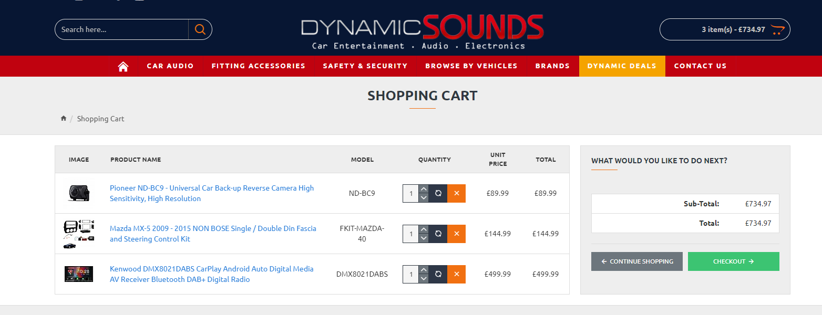Decrease quantity of Pioneer ND-BC9
This screenshot has height=315, width=822.
click(x=424, y=198)
